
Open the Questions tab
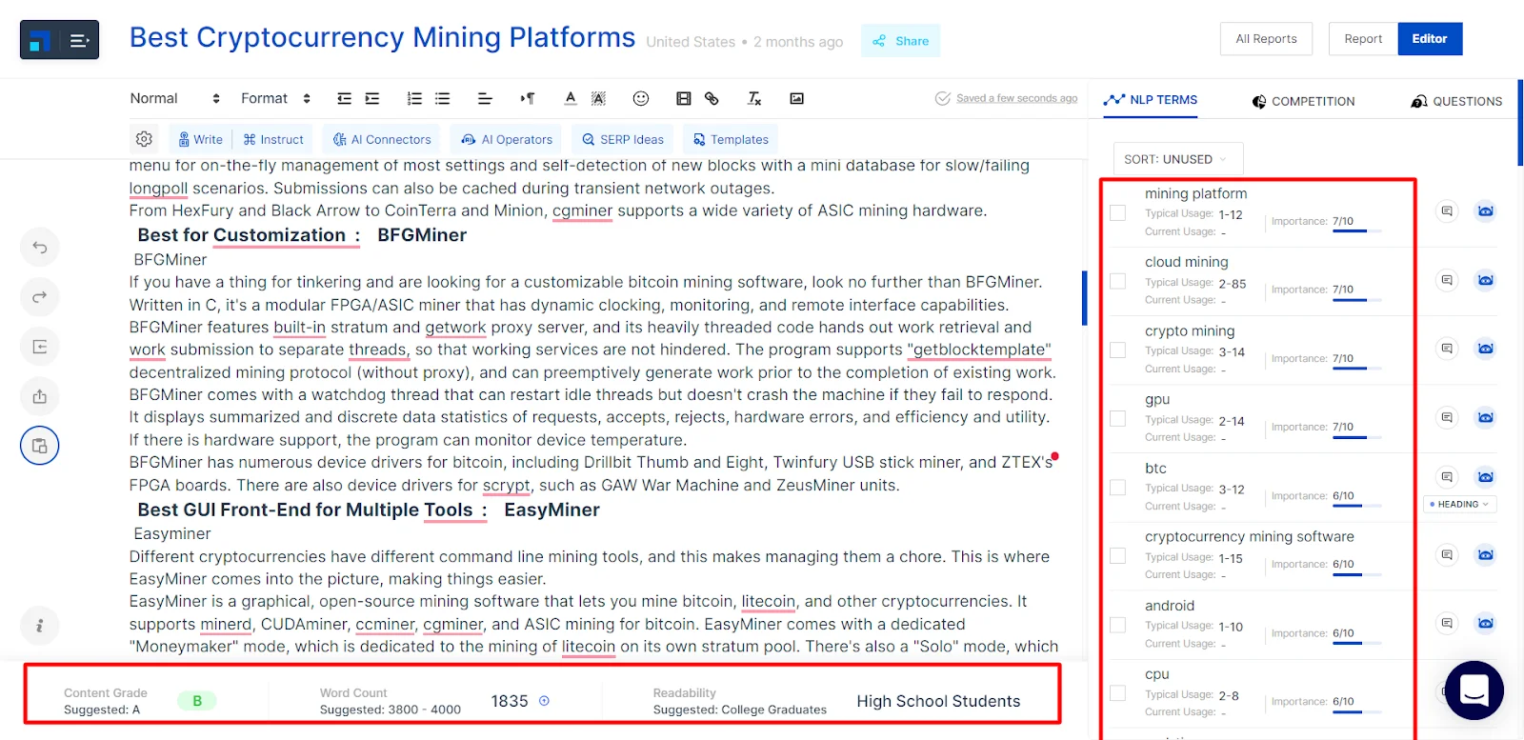(1456, 101)
